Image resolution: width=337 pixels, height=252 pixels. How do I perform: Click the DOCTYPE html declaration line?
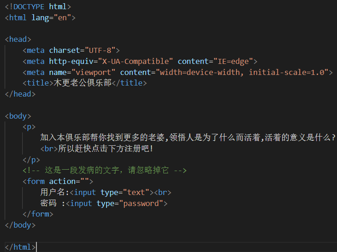38,6
